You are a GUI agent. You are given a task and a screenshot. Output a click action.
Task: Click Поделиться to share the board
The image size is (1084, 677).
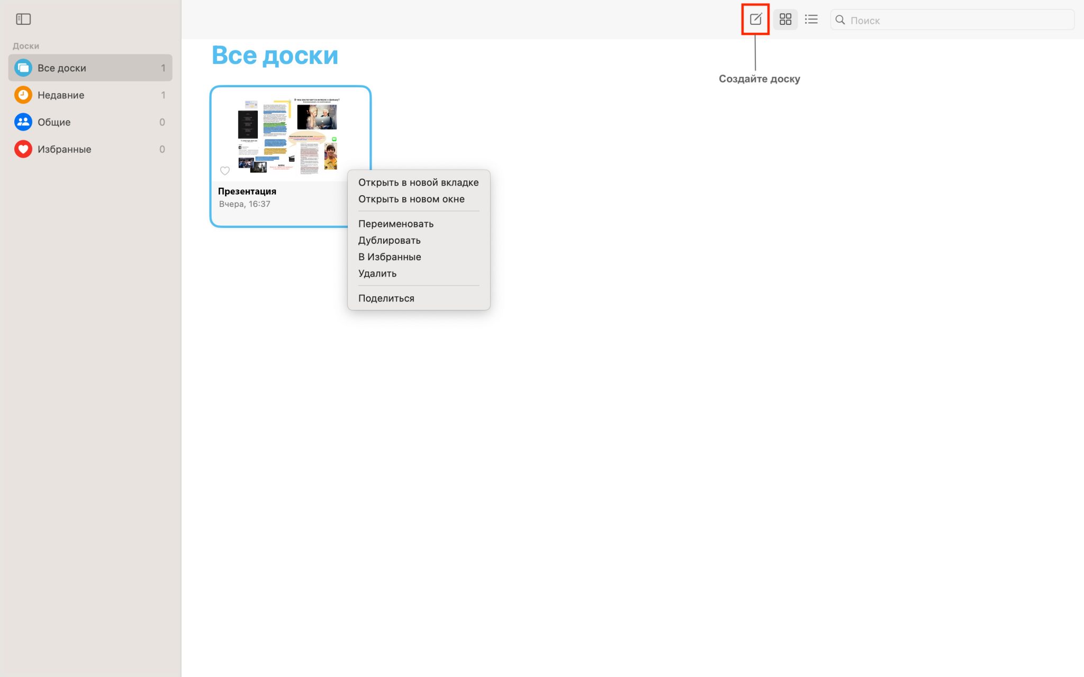[386, 297]
